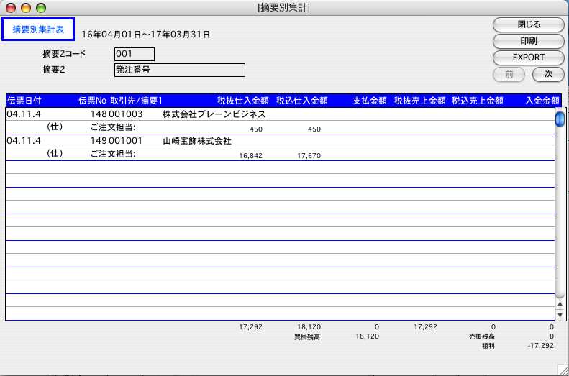569x376 pixels.
Task: Click the window resize grip corner
Action: coord(563,370)
